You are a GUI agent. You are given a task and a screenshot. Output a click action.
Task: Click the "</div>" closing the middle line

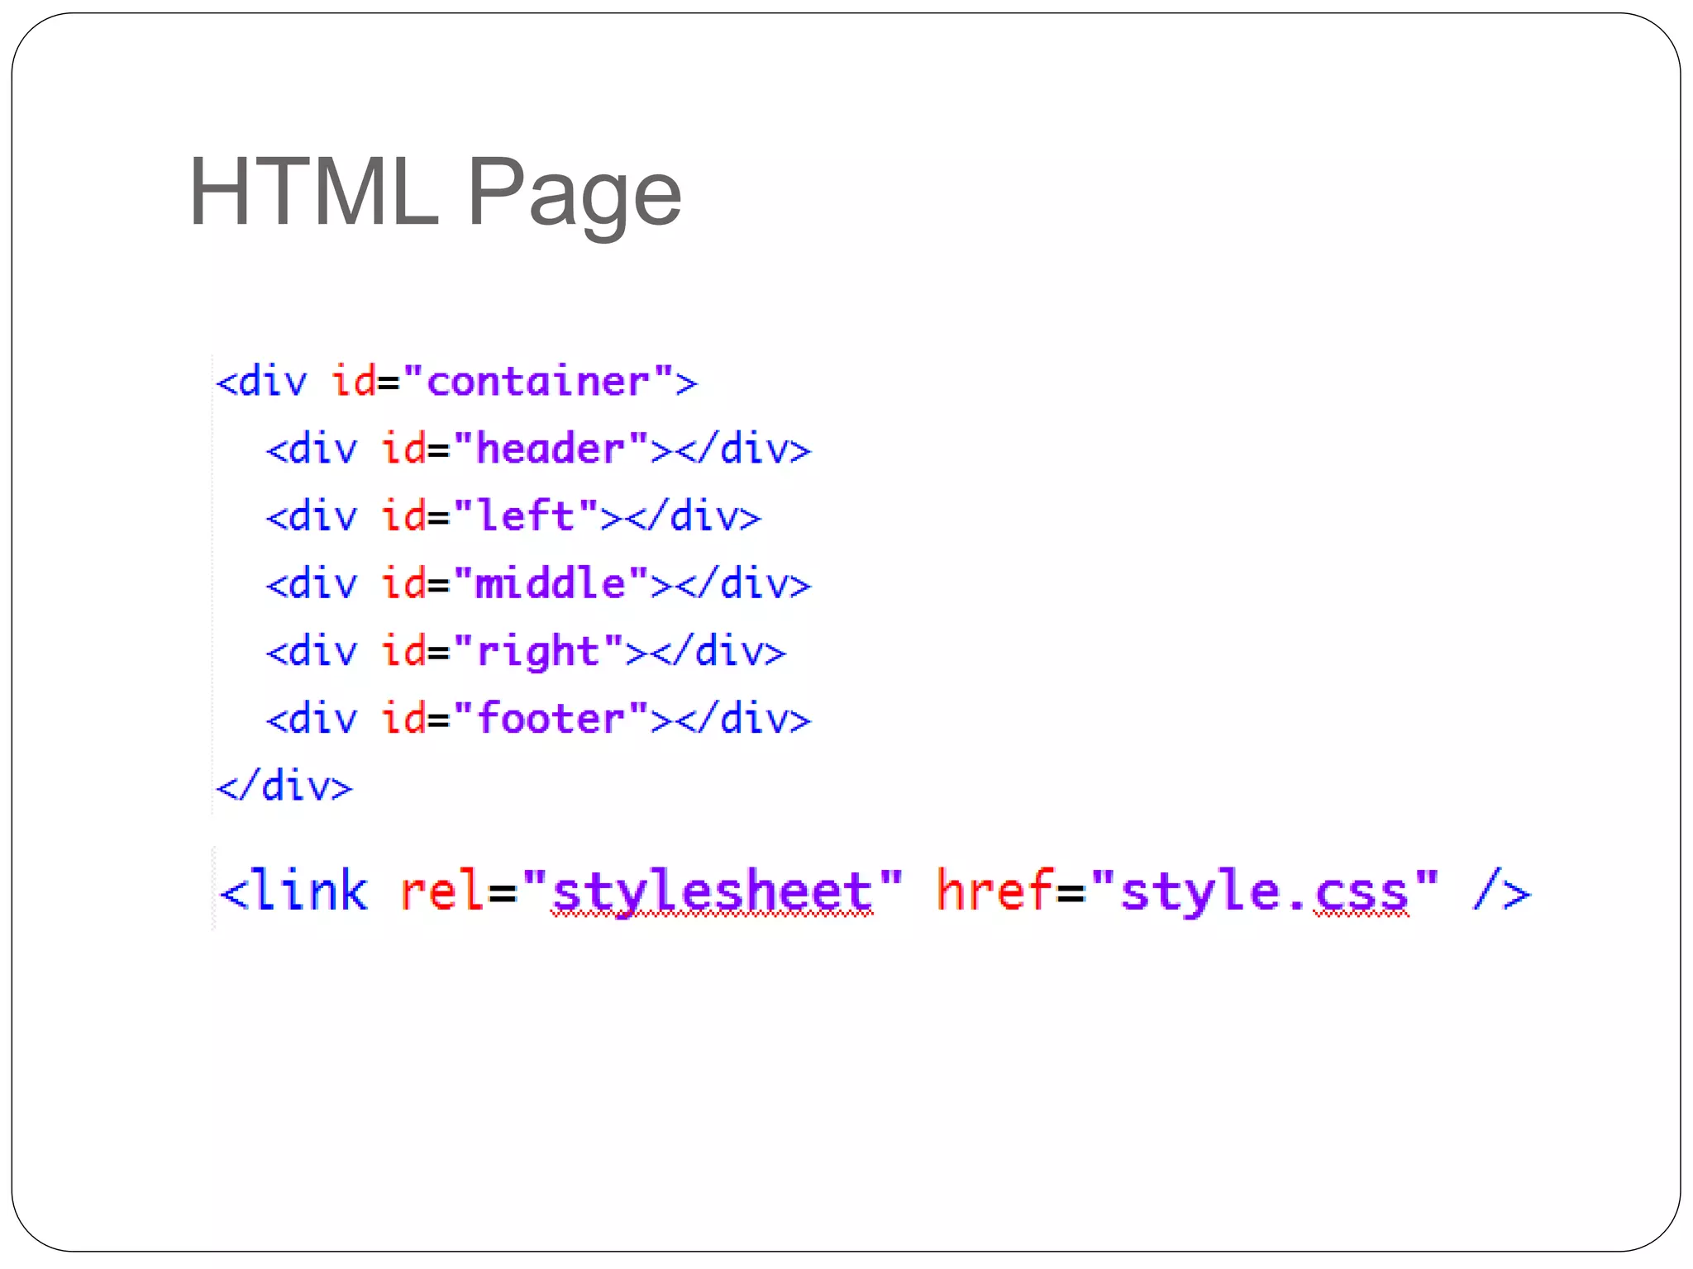point(743,584)
